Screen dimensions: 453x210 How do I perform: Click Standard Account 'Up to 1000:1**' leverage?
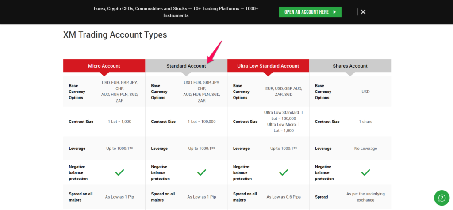pyautogui.click(x=202, y=149)
